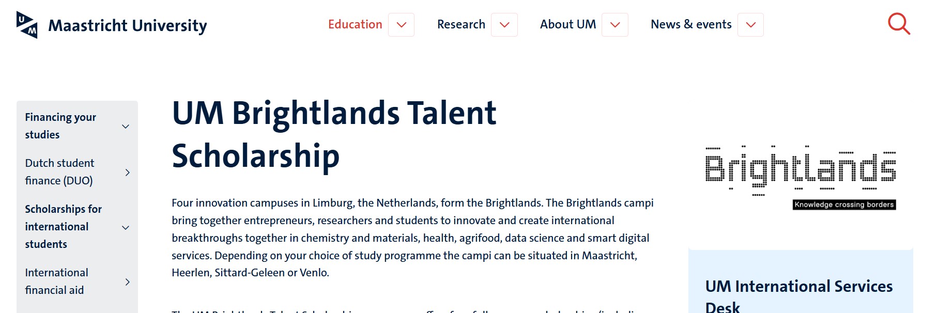The height and width of the screenshot is (313, 937).
Task: Expand International financial aid arrow
Action: tap(127, 282)
